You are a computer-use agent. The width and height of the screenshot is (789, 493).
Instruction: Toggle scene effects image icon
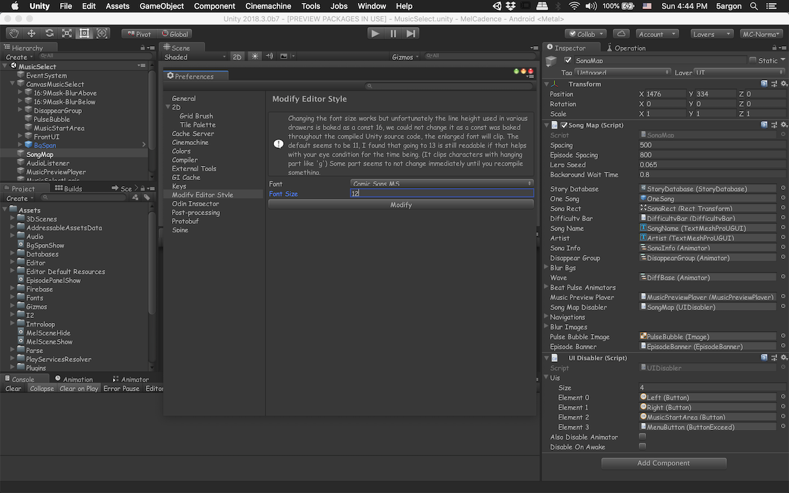pos(284,56)
